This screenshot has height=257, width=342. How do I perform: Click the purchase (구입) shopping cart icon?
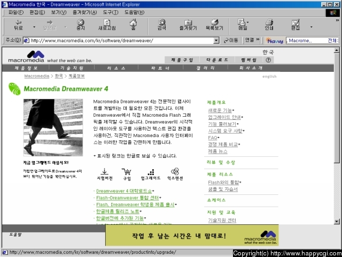coord(127,174)
